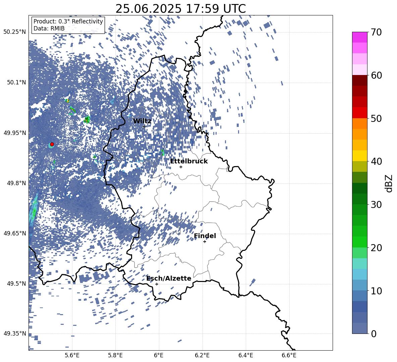Click the 5.6°E longitude label
The height and width of the screenshot is (362, 397).
coord(72,355)
